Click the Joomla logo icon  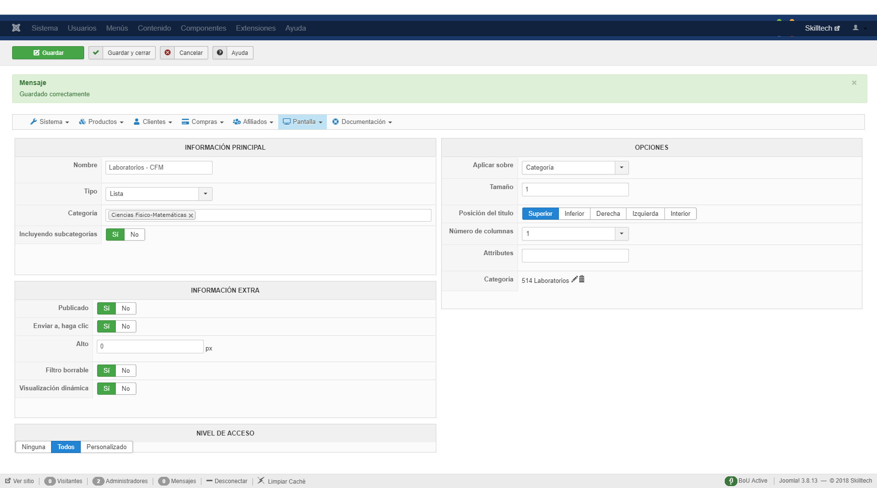(16, 28)
